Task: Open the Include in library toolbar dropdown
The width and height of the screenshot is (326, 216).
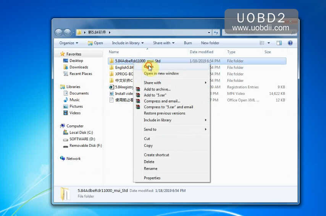Action: [x=127, y=43]
